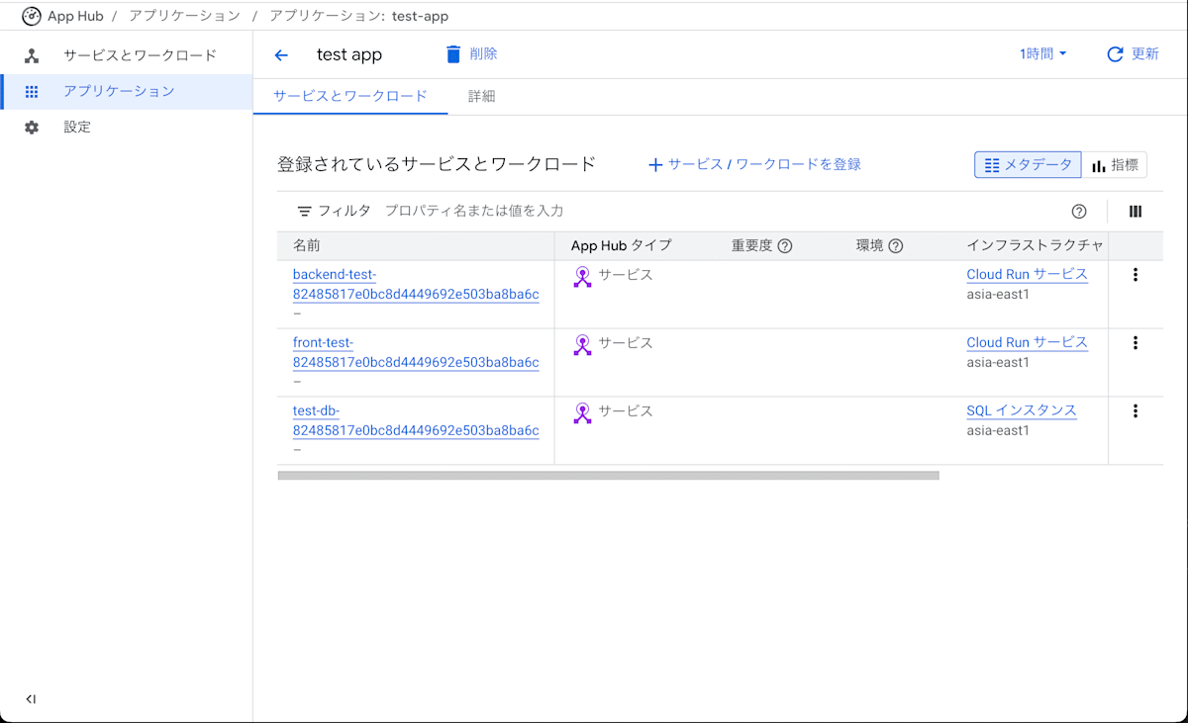Open more actions menu for test-db row

pos(1136,411)
